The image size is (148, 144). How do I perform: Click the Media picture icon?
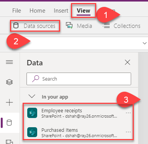[69, 25]
